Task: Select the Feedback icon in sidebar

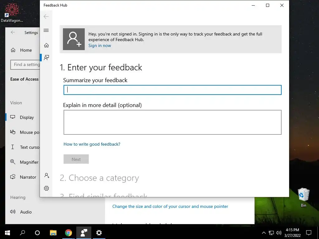Action: 46,58
